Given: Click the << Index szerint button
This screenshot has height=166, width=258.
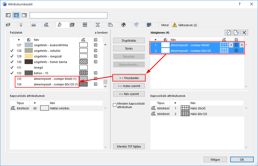Looking at the screenshot, I should pyautogui.click(x=129, y=86).
